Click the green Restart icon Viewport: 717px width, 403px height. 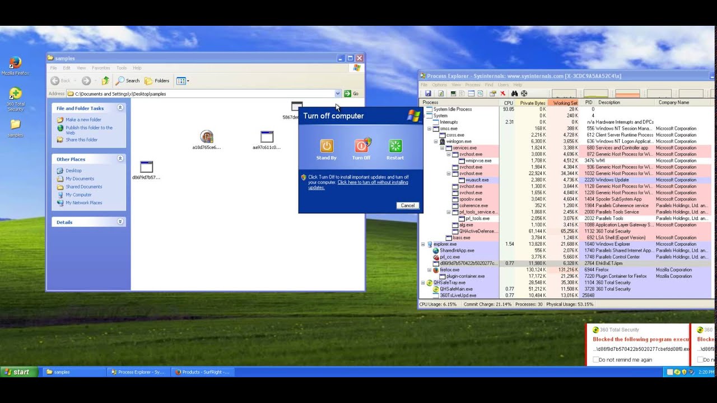click(x=395, y=146)
